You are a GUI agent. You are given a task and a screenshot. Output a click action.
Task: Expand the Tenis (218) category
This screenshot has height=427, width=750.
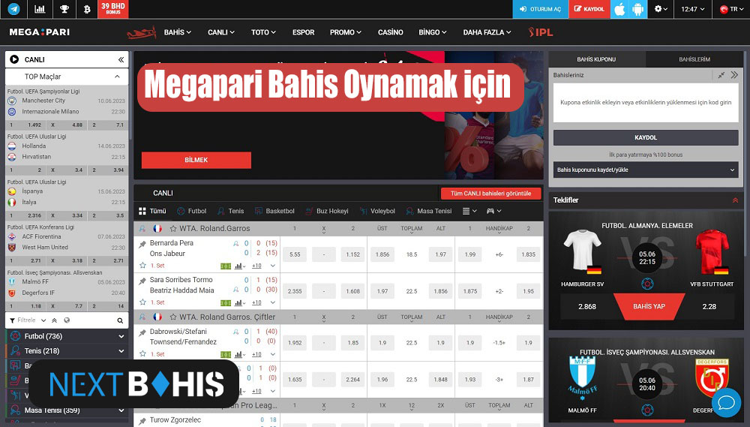click(x=67, y=351)
